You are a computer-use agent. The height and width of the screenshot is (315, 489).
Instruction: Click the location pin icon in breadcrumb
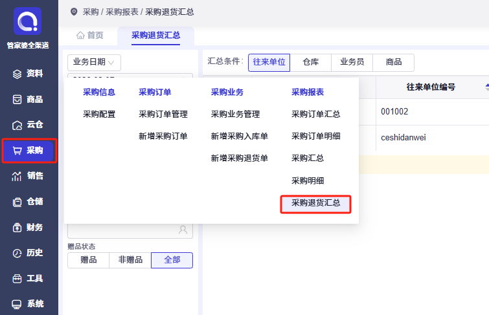tap(74, 12)
